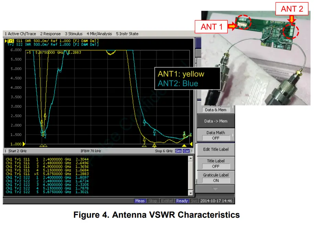Image resolution: width=314 pixels, height=228 pixels.
Task: Click the Meas status indicator
Action: [140, 201]
